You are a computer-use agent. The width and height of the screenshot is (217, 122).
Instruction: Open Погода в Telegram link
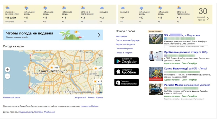pyautogui.click(x=124, y=53)
